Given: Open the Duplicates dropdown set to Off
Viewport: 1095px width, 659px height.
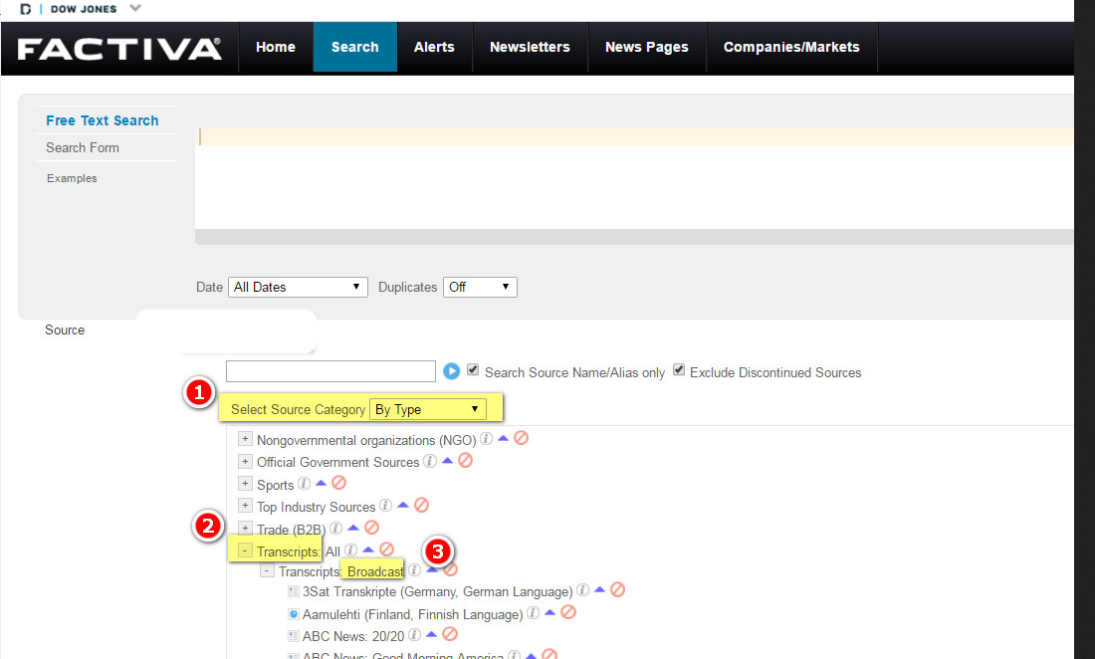Looking at the screenshot, I should (x=480, y=287).
